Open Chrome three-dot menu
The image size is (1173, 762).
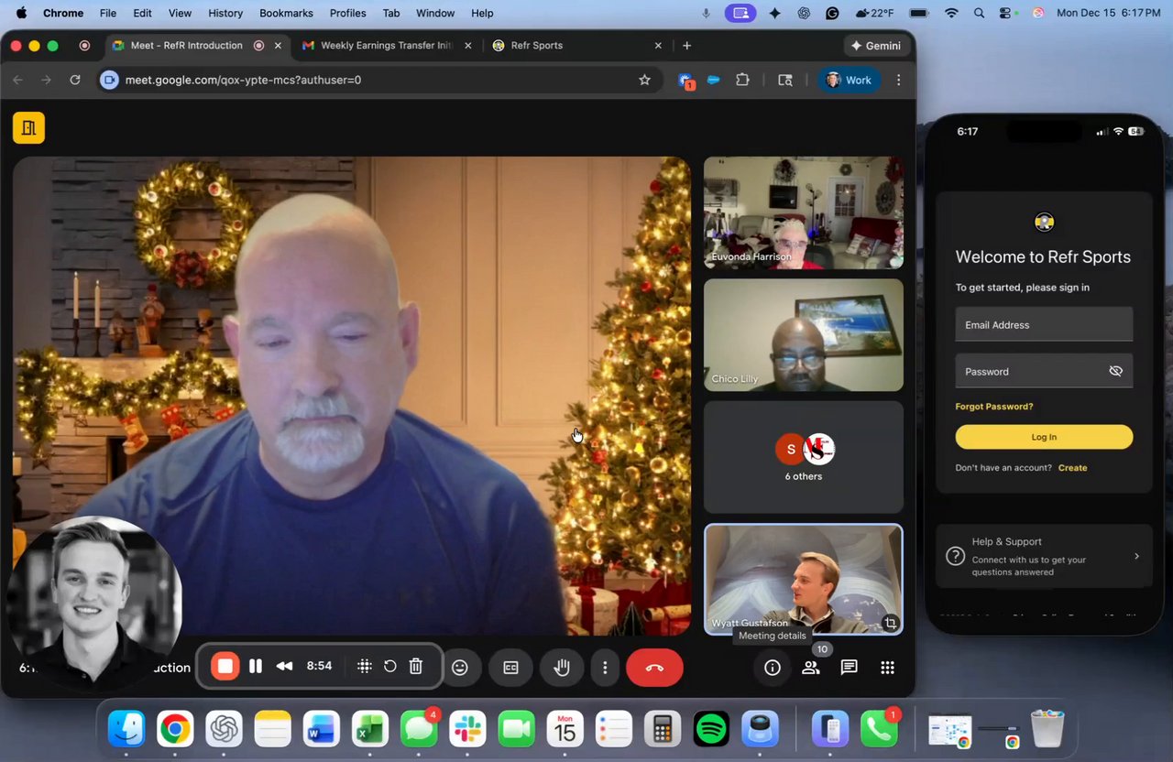click(899, 80)
